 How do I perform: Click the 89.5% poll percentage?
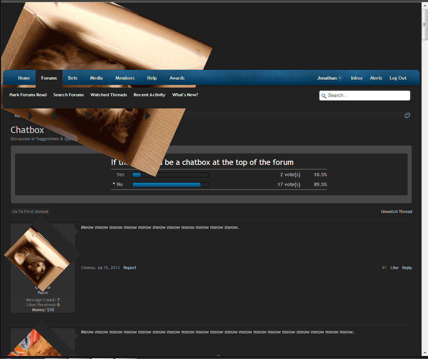(320, 185)
